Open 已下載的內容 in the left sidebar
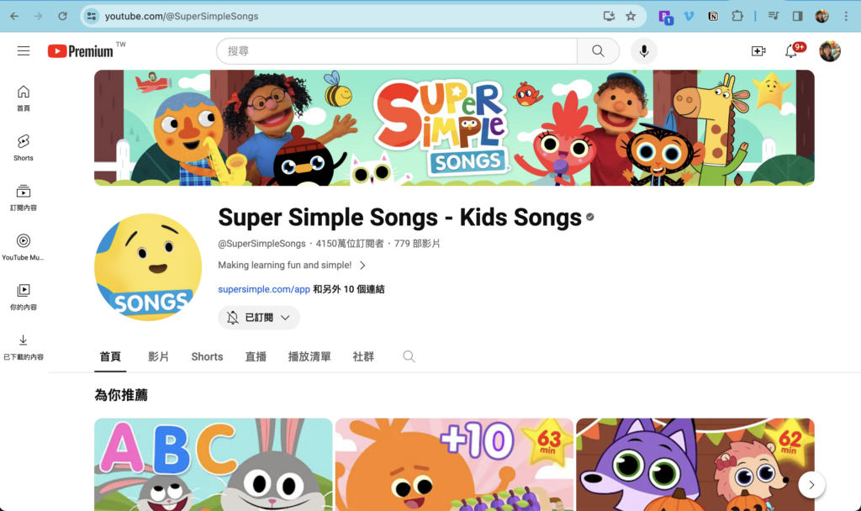The width and height of the screenshot is (861, 511). pos(23,346)
